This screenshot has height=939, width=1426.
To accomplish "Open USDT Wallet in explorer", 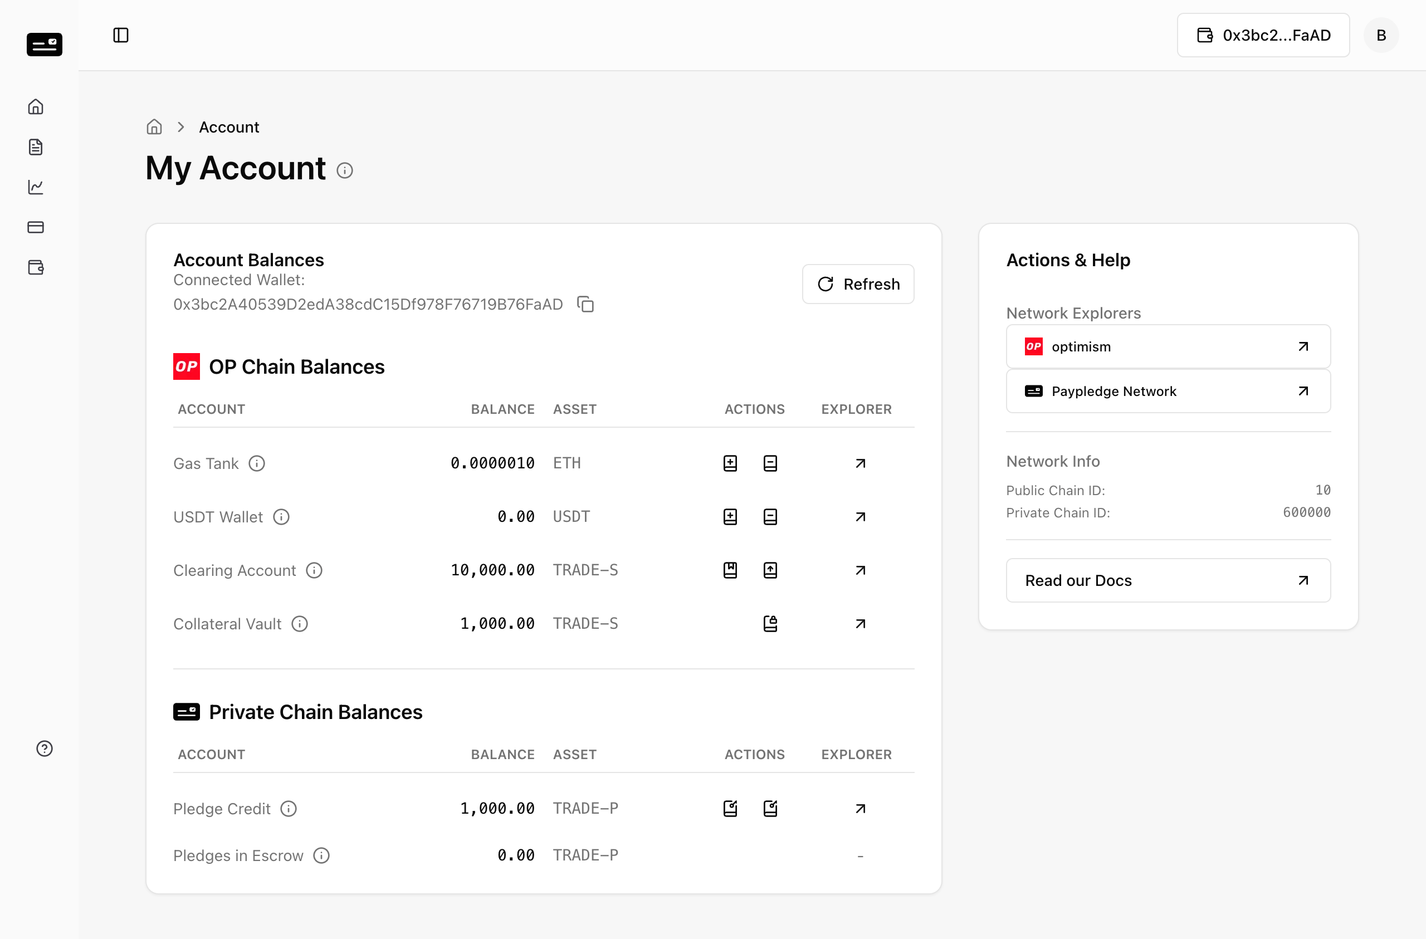I will (x=861, y=516).
